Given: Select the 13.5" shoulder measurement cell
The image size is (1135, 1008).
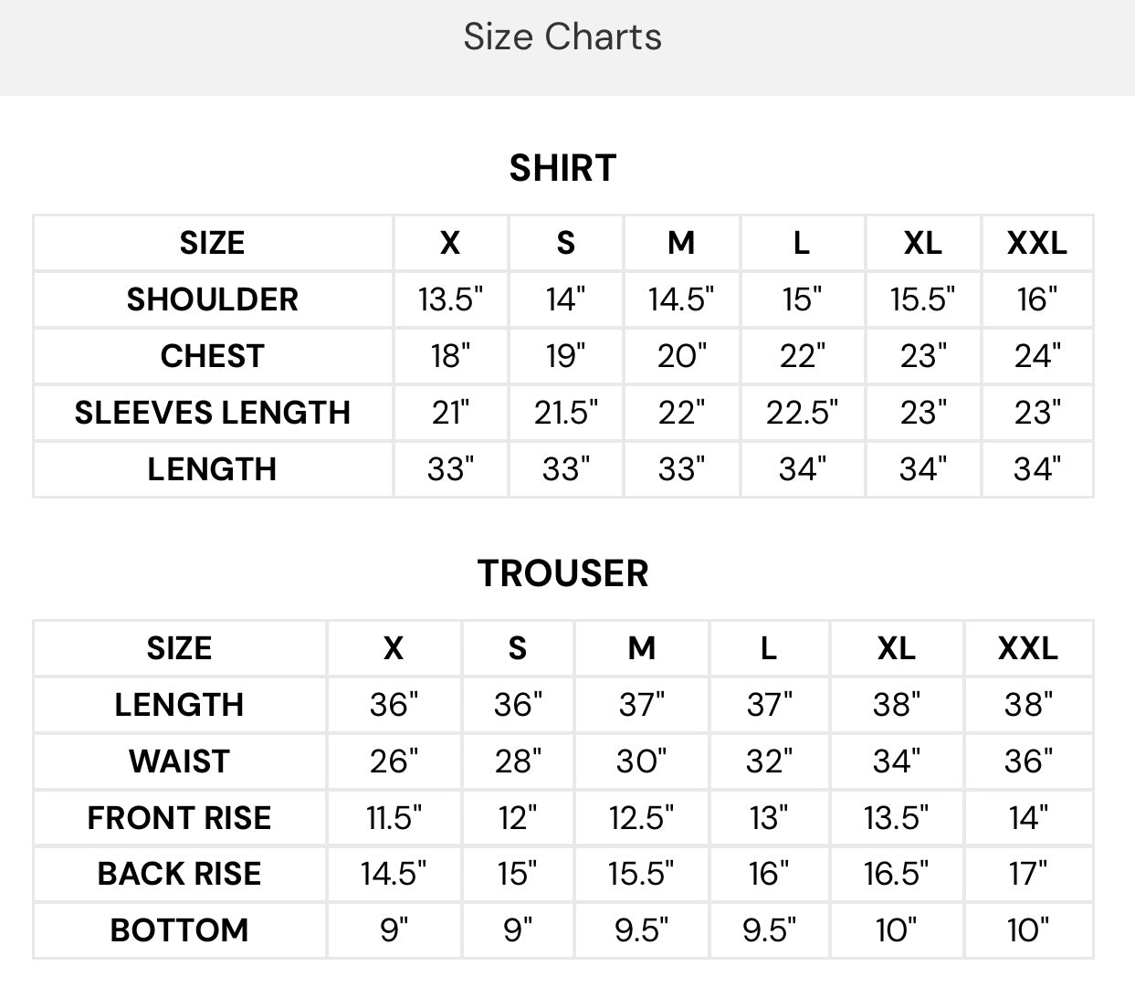Looking at the screenshot, I should coord(450,299).
